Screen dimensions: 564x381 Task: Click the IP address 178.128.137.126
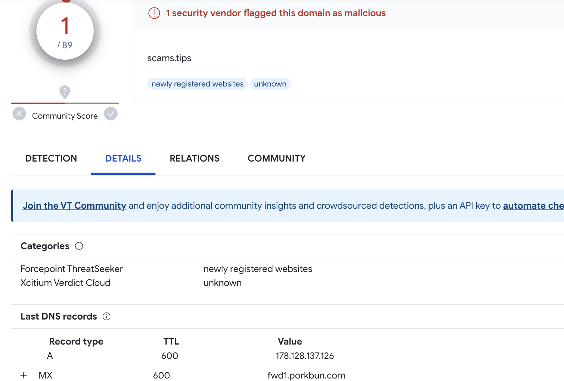(305, 356)
